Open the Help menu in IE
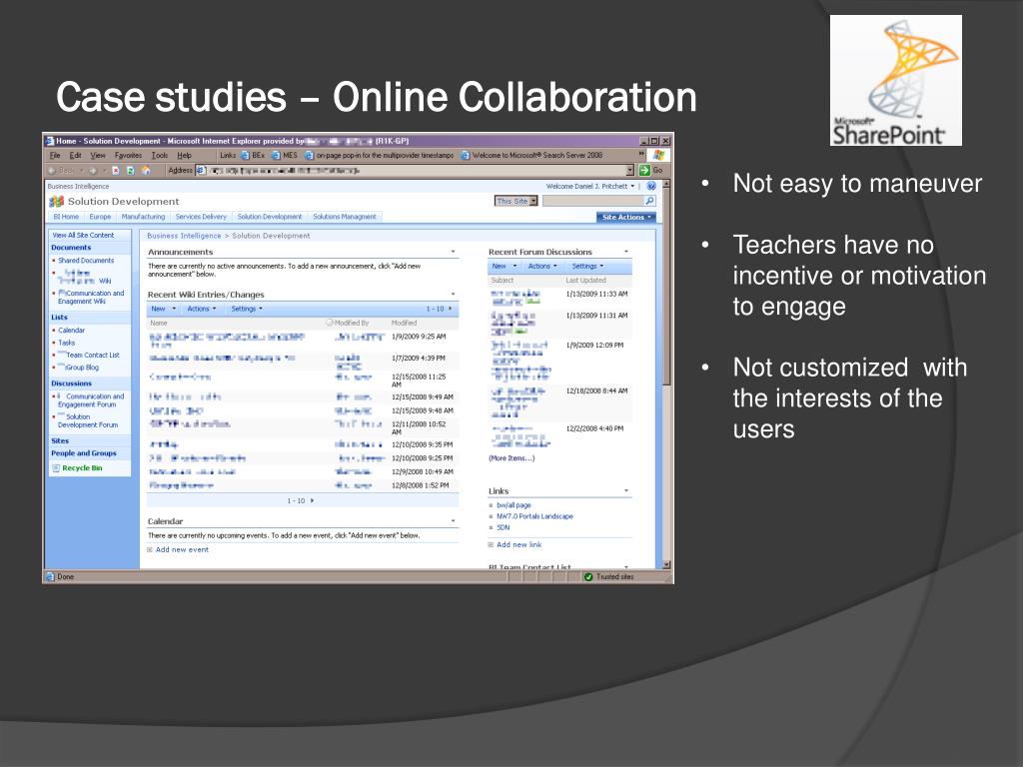The height and width of the screenshot is (767, 1023). pyautogui.click(x=185, y=155)
